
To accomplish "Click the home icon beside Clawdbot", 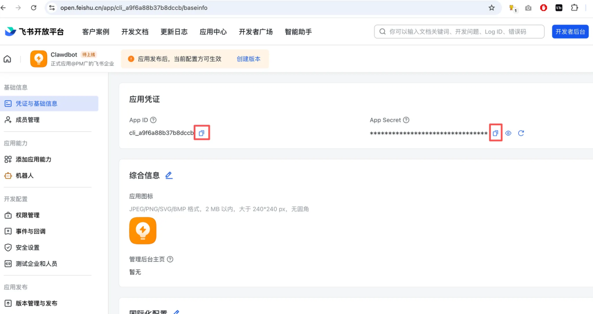I will 8,59.
